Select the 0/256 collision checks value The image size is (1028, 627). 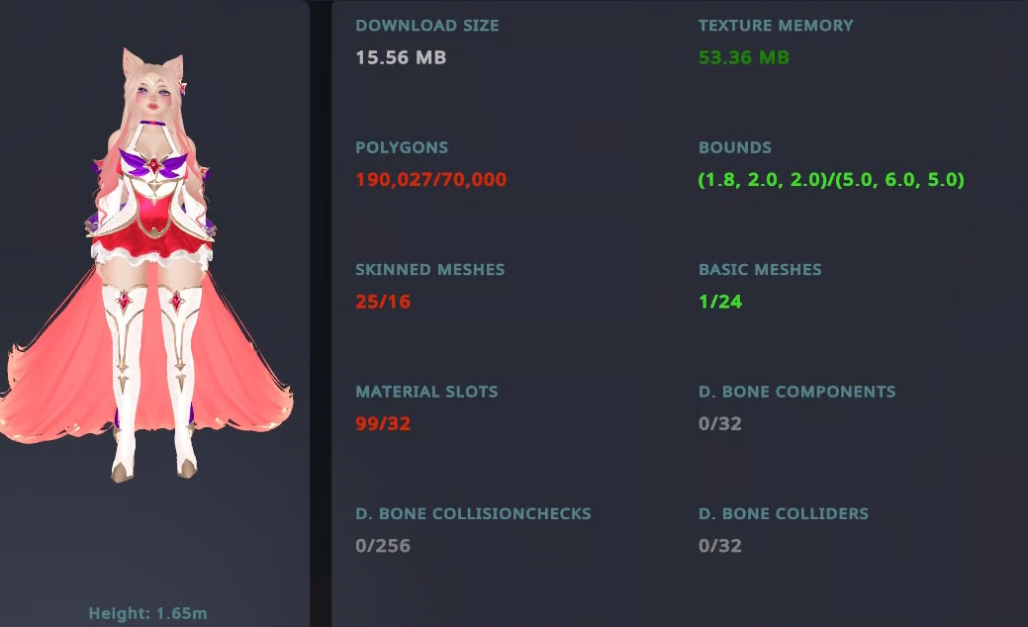(383, 545)
